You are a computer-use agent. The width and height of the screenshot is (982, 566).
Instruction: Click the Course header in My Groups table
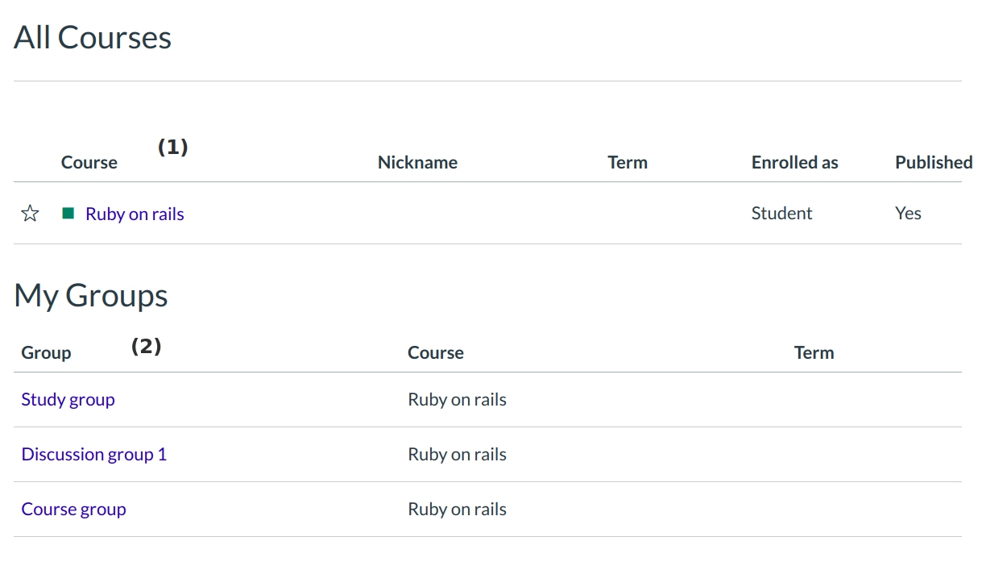click(x=435, y=352)
